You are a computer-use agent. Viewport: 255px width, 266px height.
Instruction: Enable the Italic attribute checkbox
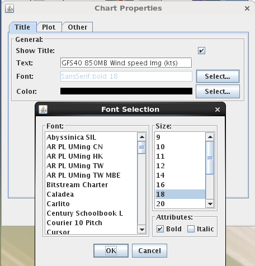click(x=191, y=229)
